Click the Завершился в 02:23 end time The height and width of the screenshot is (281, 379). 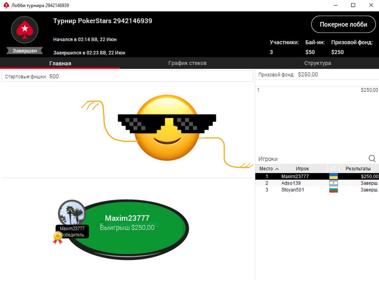coord(89,53)
